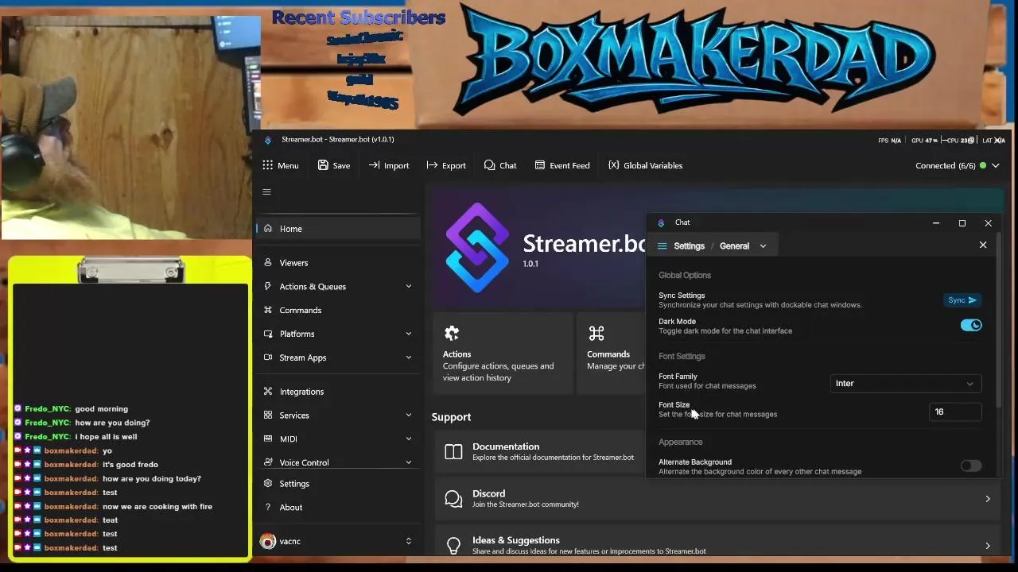The width and height of the screenshot is (1018, 572).
Task: Select Home in the sidebar
Action: 338,229
